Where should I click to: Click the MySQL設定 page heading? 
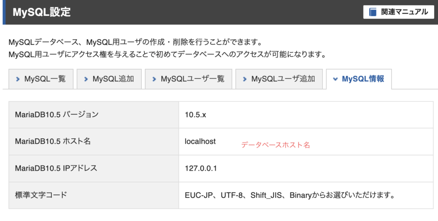tap(41, 12)
